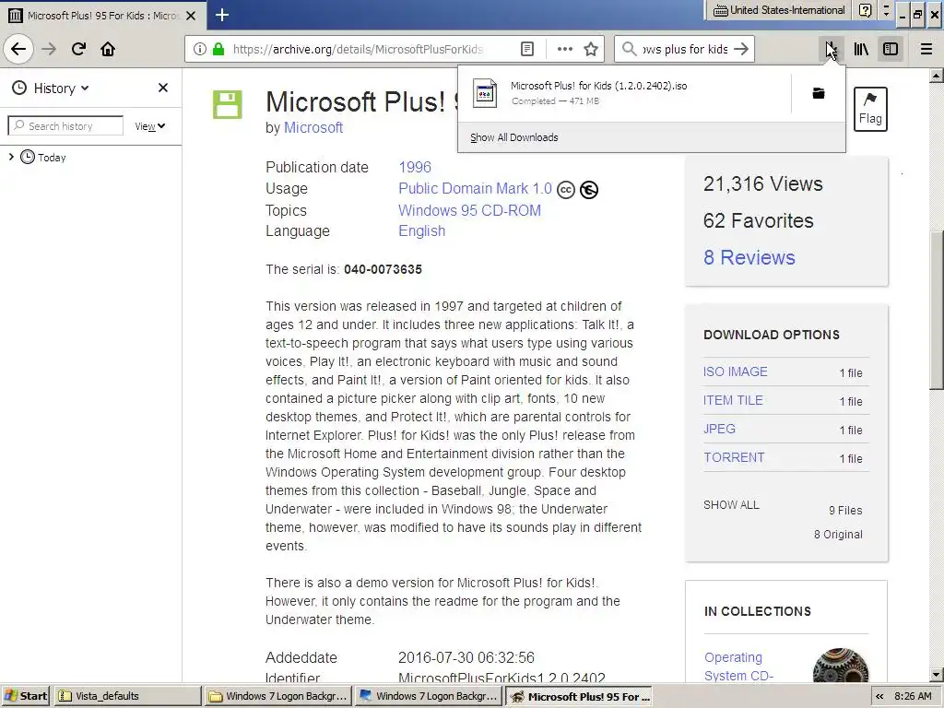This screenshot has width=944, height=708.
Task: Toggle the sidebar icon in toolbar
Action: [891, 49]
